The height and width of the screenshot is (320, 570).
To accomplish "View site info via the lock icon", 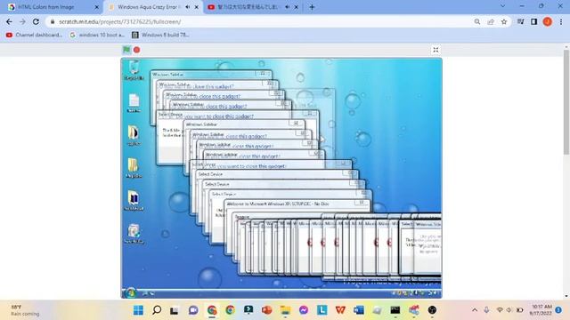I will (53, 21).
